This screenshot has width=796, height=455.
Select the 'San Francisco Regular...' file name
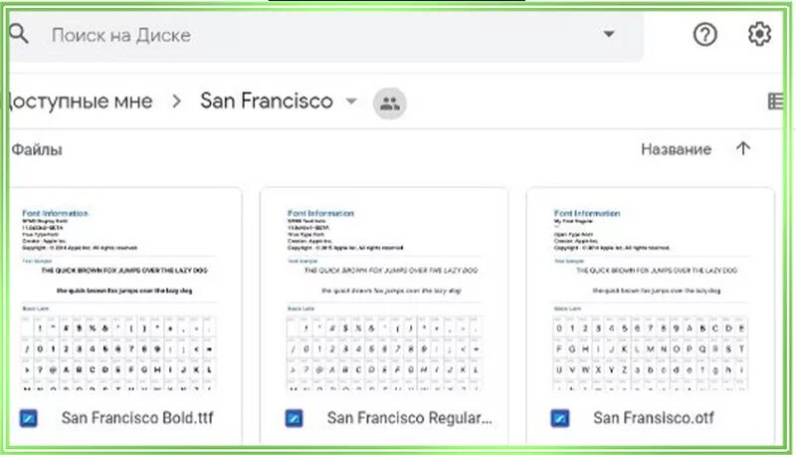(x=410, y=418)
